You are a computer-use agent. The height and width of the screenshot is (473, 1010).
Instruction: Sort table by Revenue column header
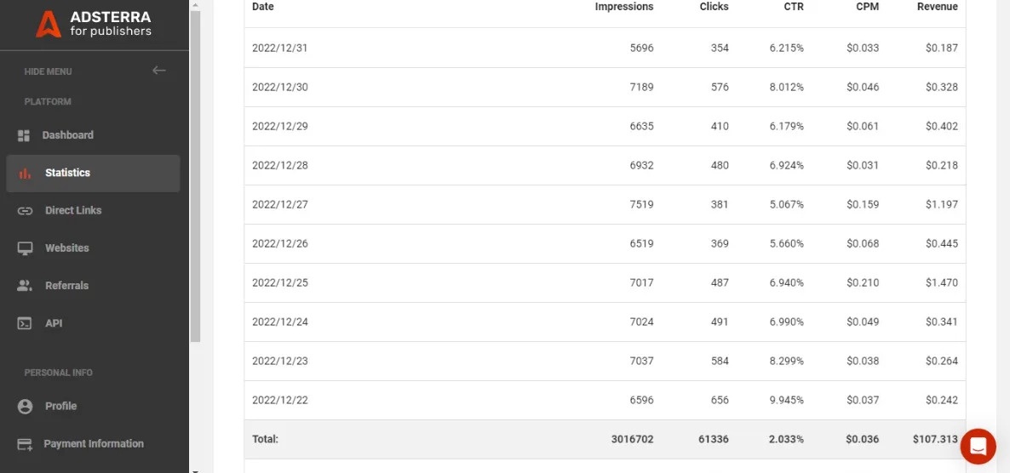[x=937, y=7]
